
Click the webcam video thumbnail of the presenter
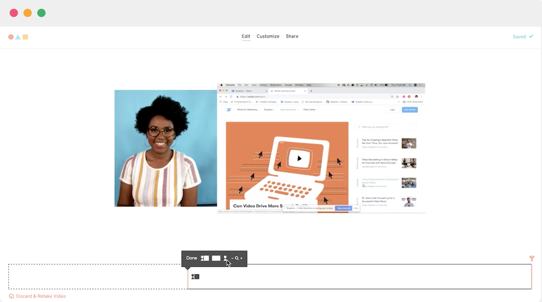[165, 148]
